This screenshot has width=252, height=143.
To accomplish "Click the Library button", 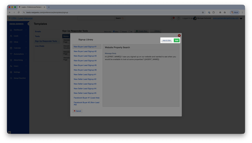I will click(156, 31).
